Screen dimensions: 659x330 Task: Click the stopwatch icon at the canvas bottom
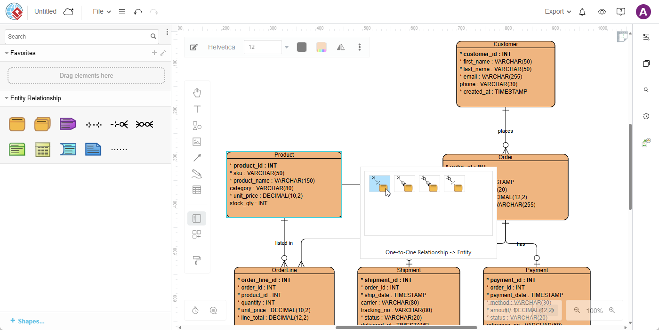pos(196,310)
